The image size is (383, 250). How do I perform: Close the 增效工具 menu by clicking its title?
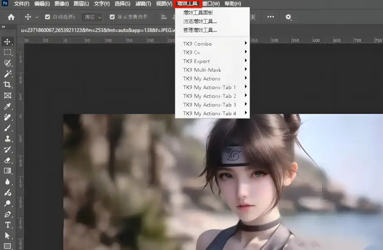pyautogui.click(x=188, y=4)
